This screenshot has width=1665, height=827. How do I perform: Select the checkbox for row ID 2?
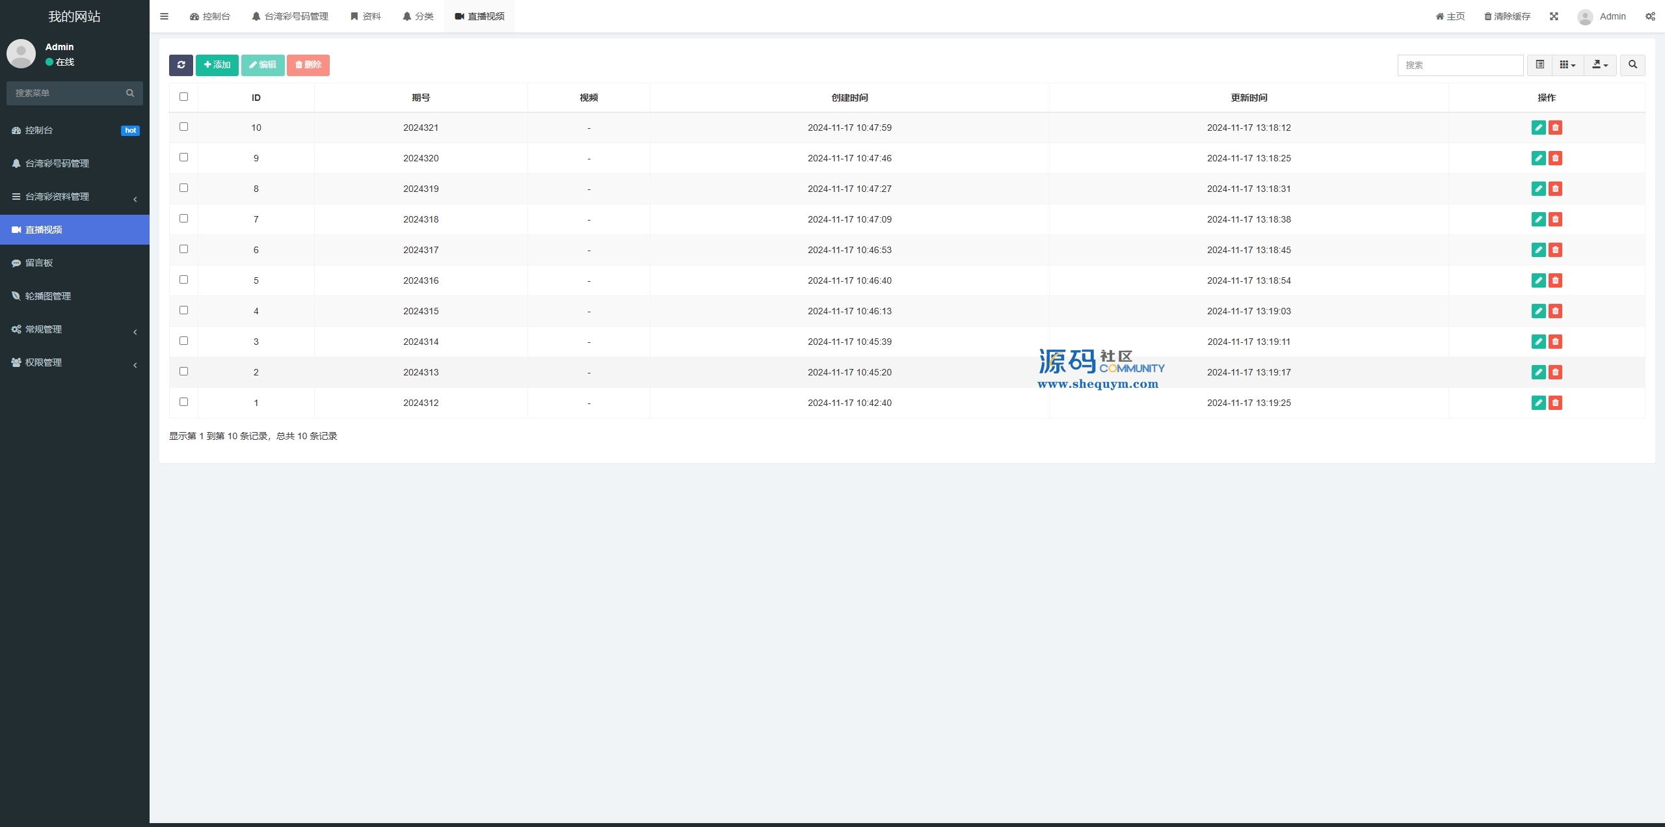pyautogui.click(x=184, y=372)
